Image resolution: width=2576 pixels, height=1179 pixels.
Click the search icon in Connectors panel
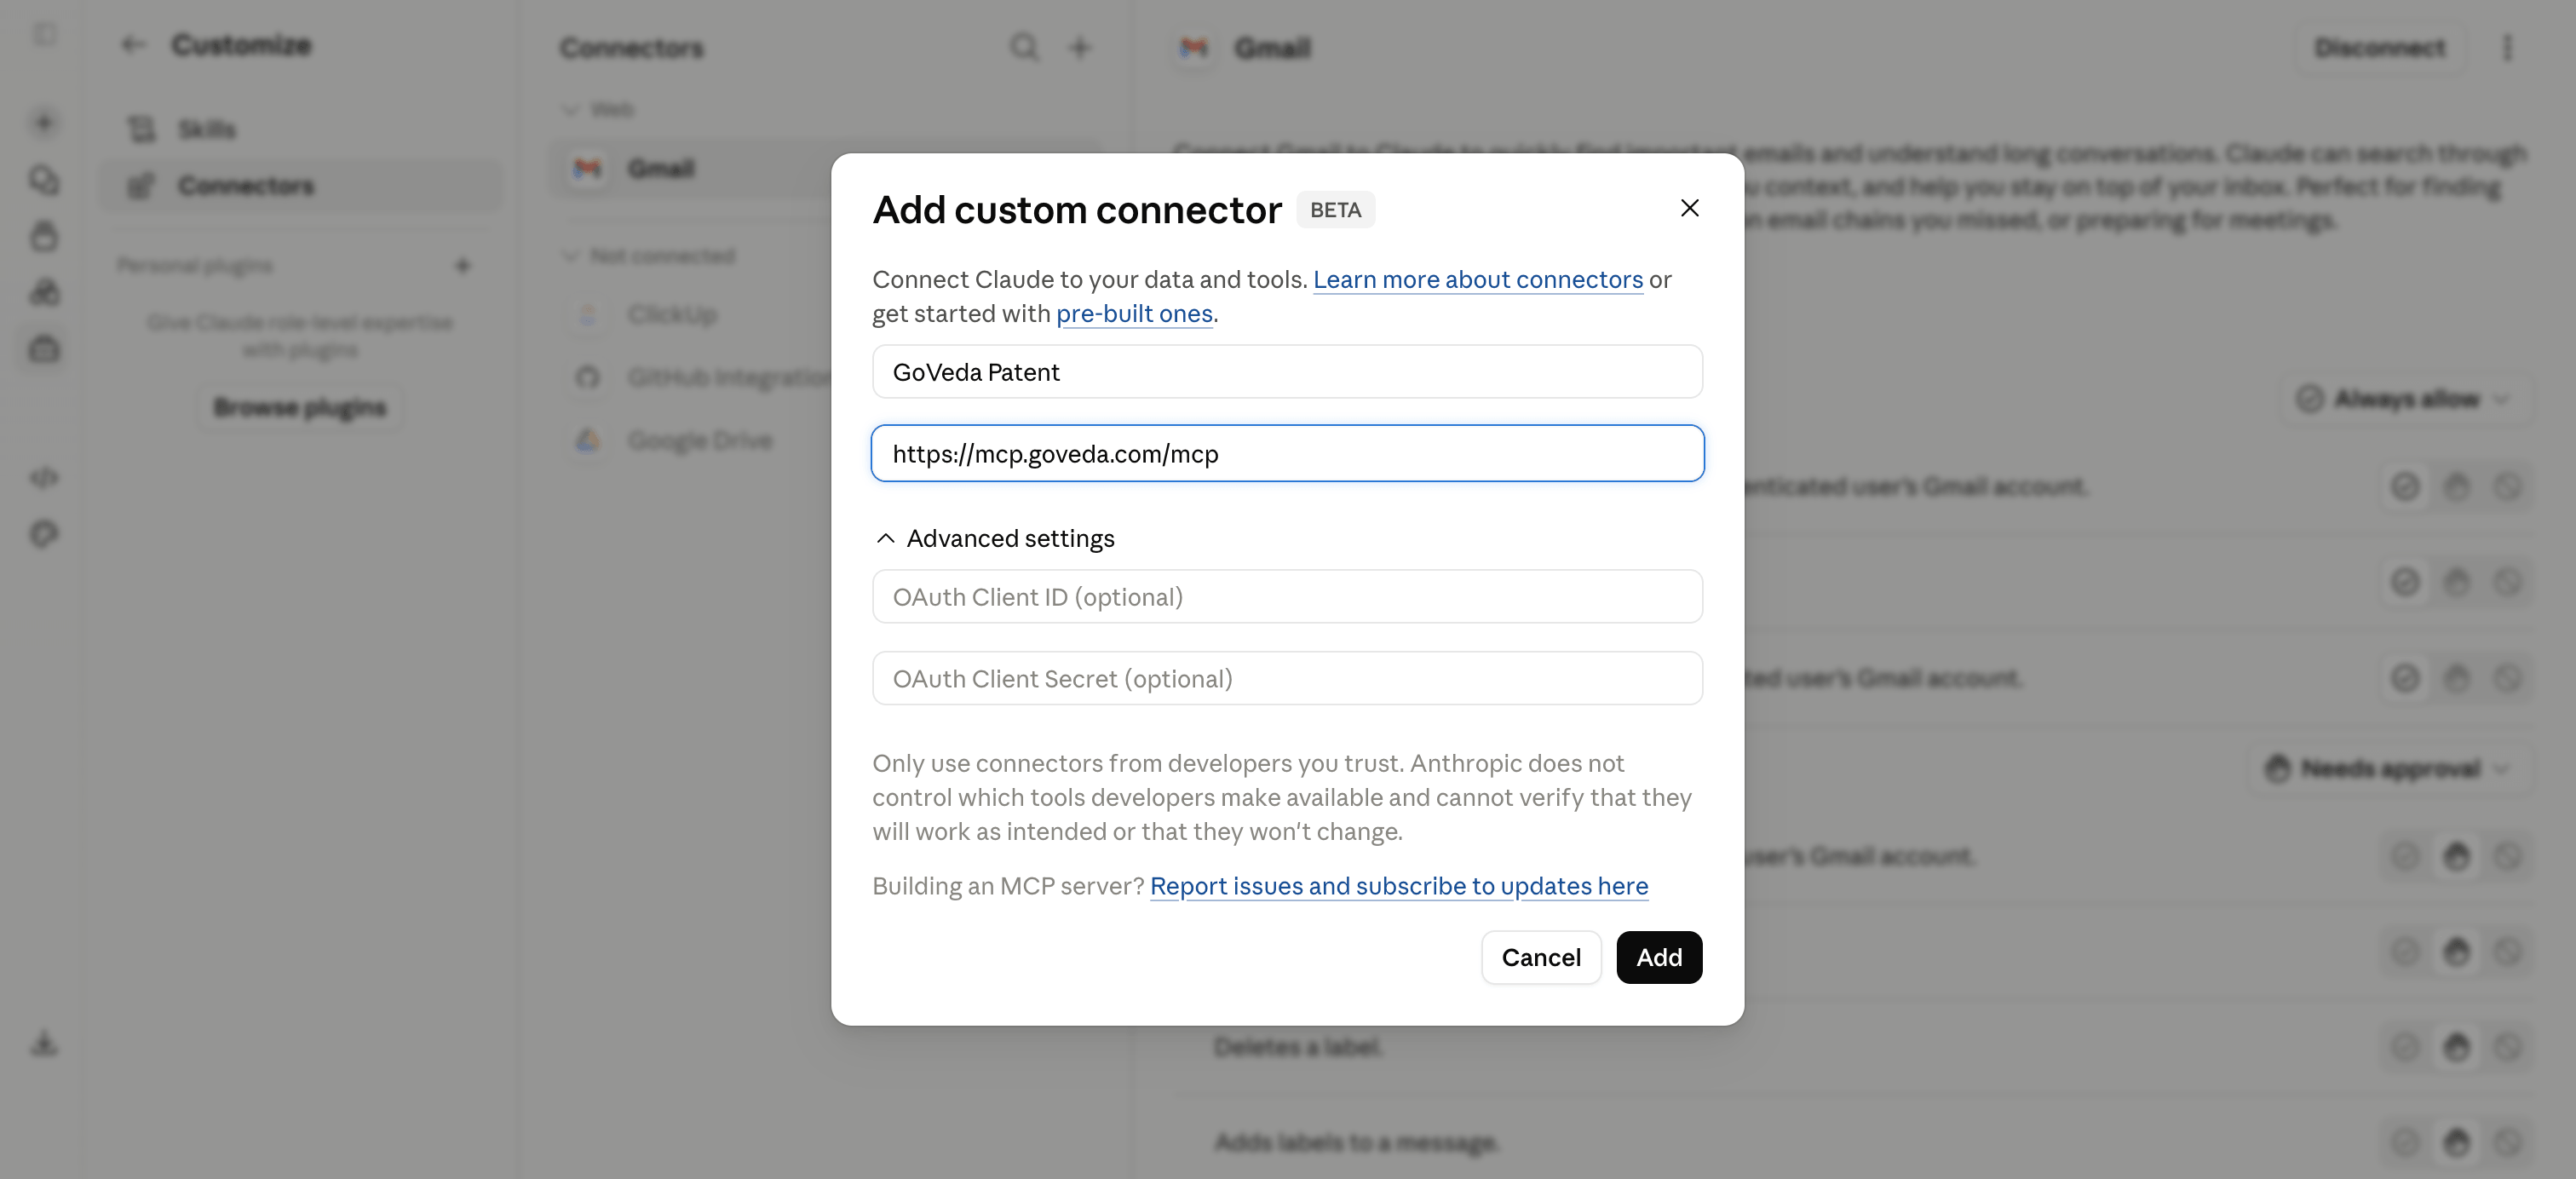coord(1024,47)
